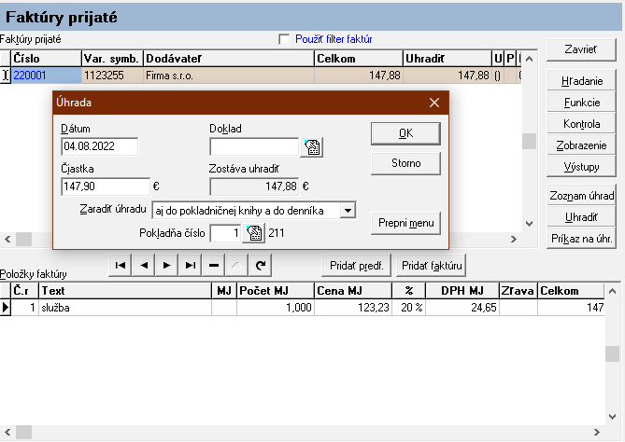This screenshot has width=625, height=442.
Task: Click the DPH MJ value 24,65
Action: (x=462, y=308)
